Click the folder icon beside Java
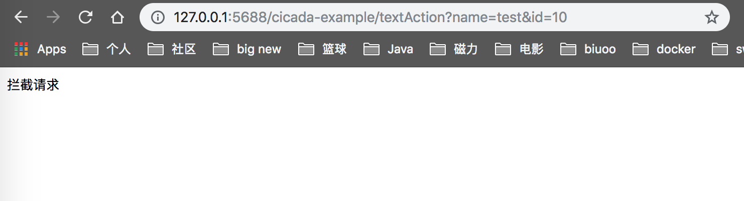The image size is (744, 201). tap(371, 49)
